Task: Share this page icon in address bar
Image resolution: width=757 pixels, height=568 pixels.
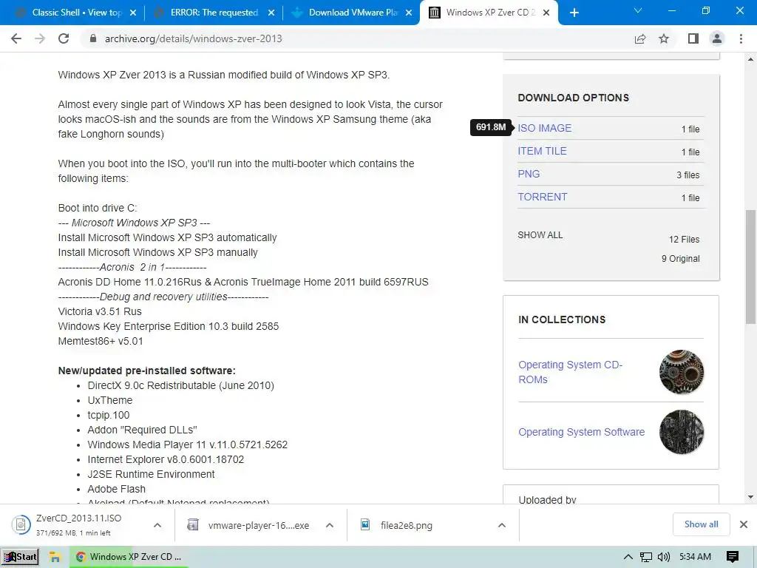Action: click(x=640, y=38)
